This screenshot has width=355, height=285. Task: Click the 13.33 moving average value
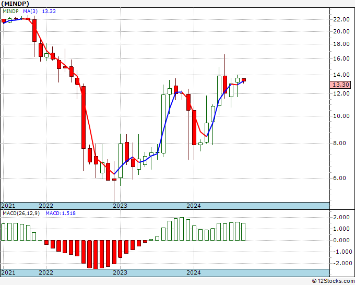[x=49, y=11]
